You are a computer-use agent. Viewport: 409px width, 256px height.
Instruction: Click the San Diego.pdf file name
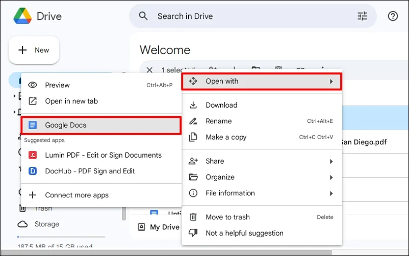364,142
